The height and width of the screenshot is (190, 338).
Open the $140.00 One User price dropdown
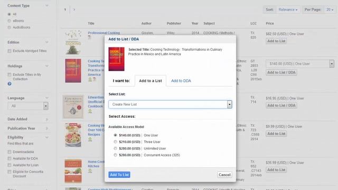(x=300, y=64)
